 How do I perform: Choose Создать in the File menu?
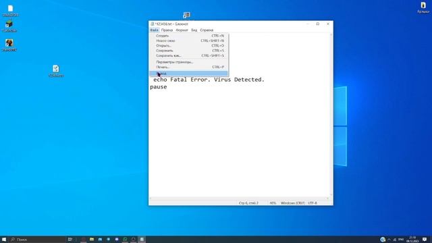click(189, 36)
